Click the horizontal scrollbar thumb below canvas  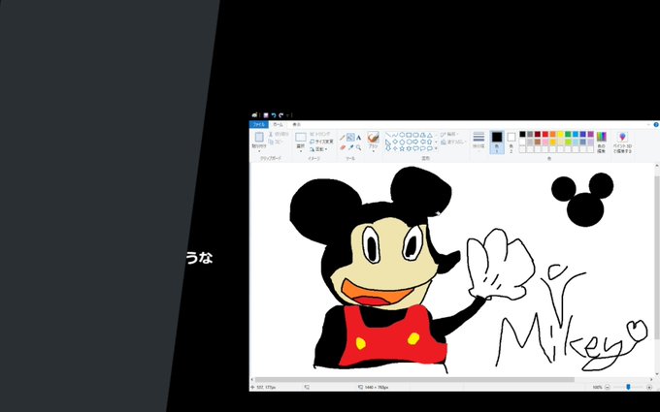coord(414,379)
